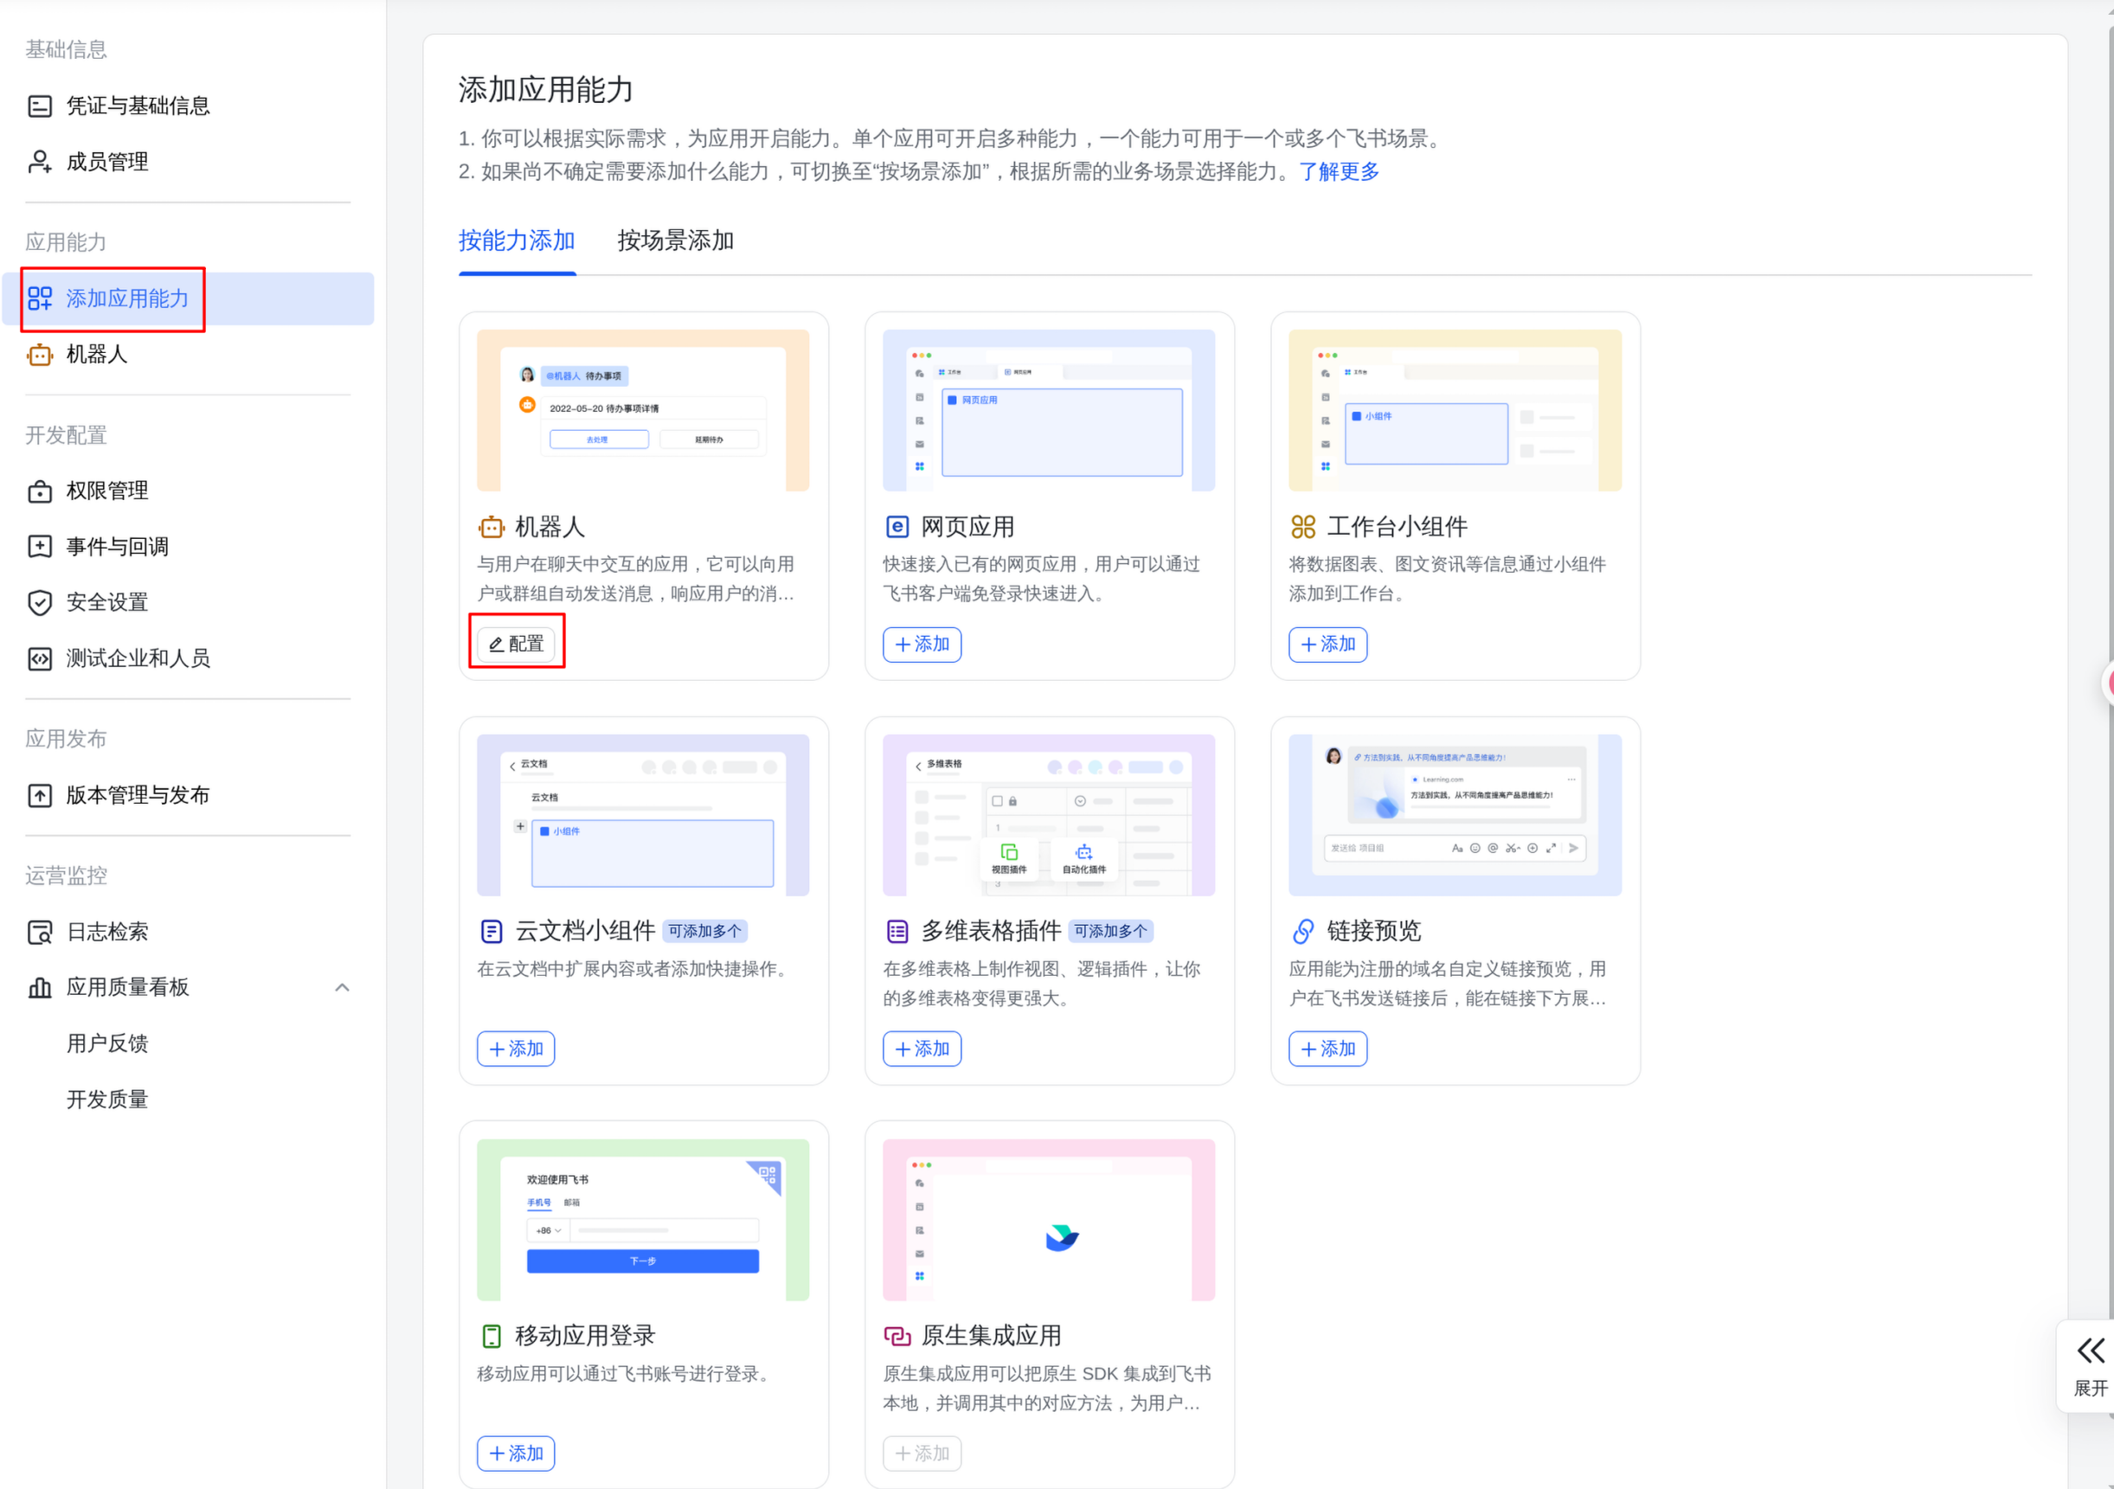Click the 工作台小组件 preview image
The height and width of the screenshot is (1489, 2114).
coord(1455,410)
